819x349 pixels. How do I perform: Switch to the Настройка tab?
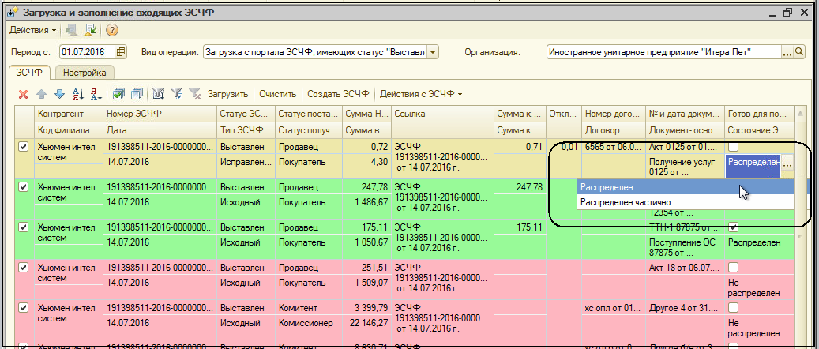pos(85,72)
